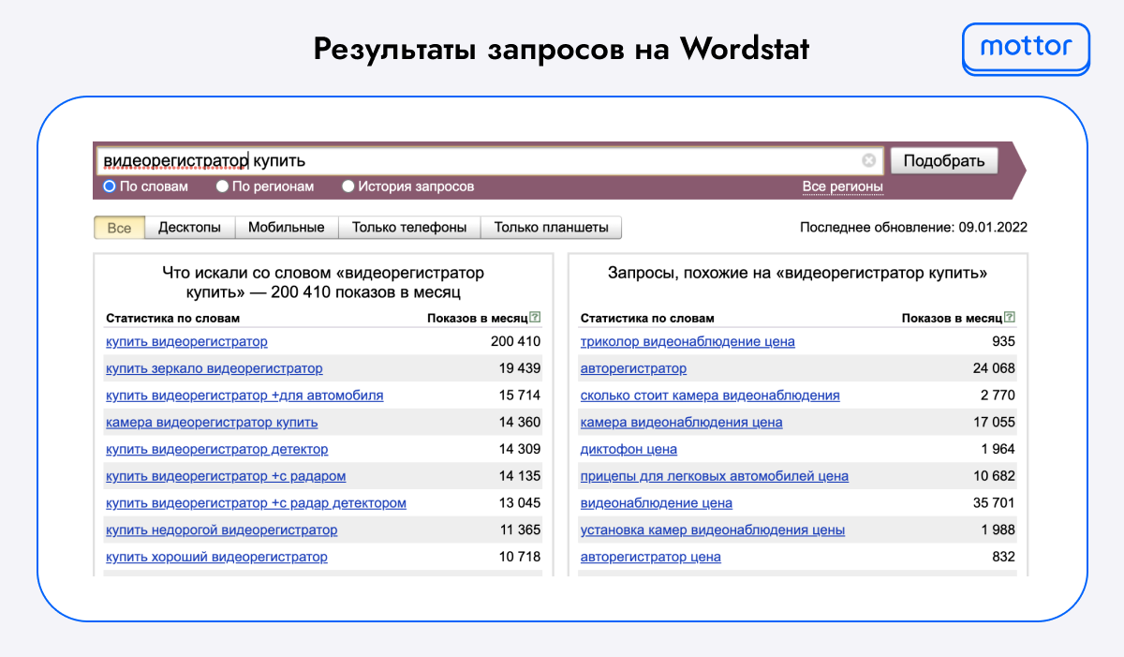
Task: Click the '11 365' impressions value
Action: pyautogui.click(x=520, y=530)
